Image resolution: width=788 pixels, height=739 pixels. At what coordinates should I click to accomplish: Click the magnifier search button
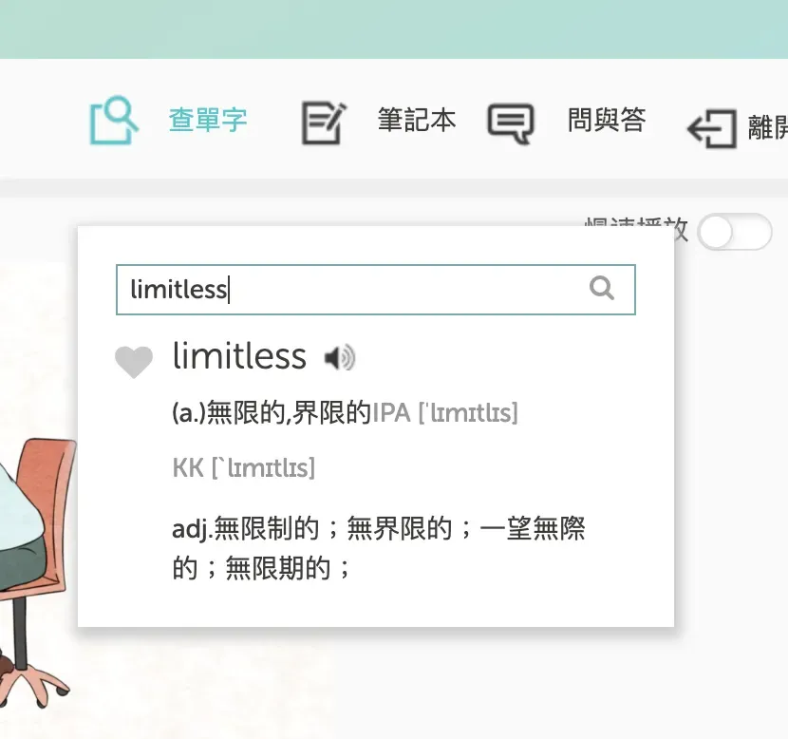(x=602, y=288)
